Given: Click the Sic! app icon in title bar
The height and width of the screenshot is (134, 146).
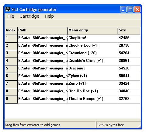Looking at the screenshot, I should coord(8,9).
